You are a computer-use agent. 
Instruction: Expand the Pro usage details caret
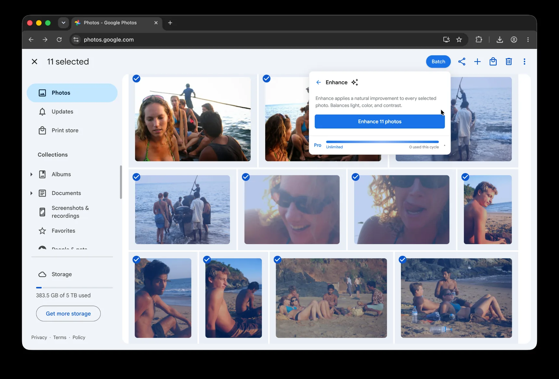pyautogui.click(x=445, y=145)
